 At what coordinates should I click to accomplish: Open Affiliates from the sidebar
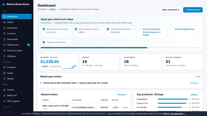pos(17,56)
